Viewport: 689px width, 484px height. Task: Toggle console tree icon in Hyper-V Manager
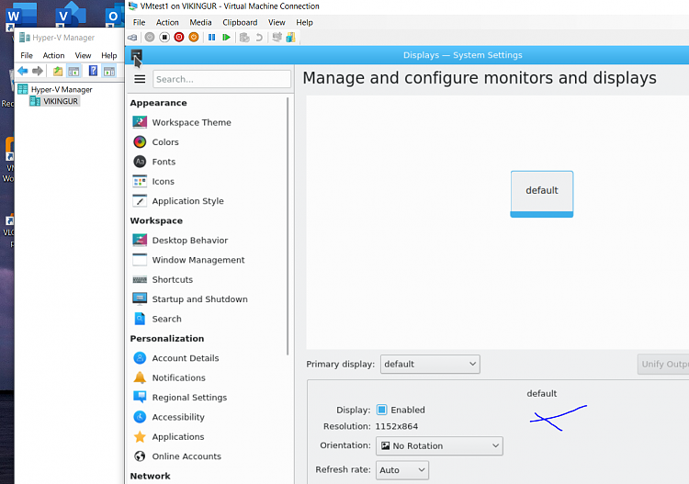click(x=73, y=71)
